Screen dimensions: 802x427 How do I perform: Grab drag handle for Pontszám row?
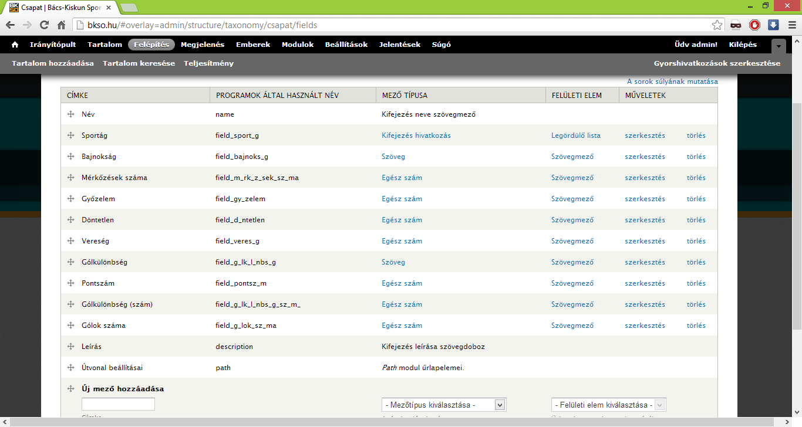click(x=70, y=283)
